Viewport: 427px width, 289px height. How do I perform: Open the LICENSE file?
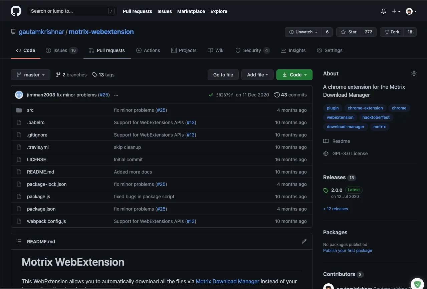tap(36, 160)
